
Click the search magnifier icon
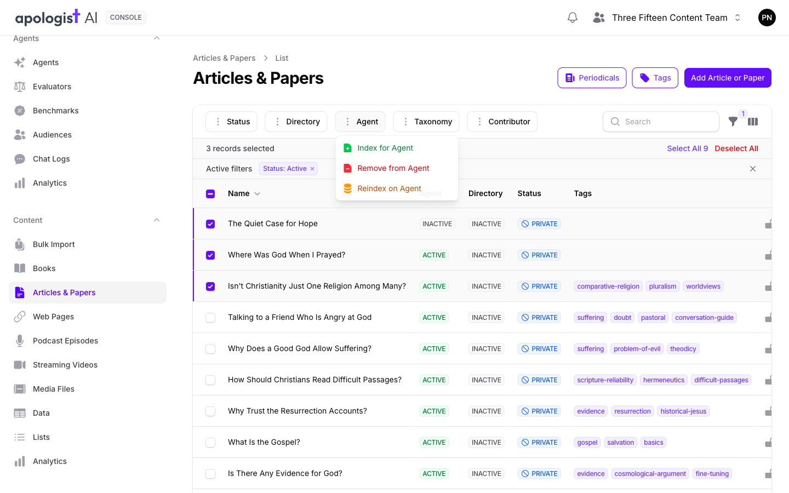(x=615, y=122)
